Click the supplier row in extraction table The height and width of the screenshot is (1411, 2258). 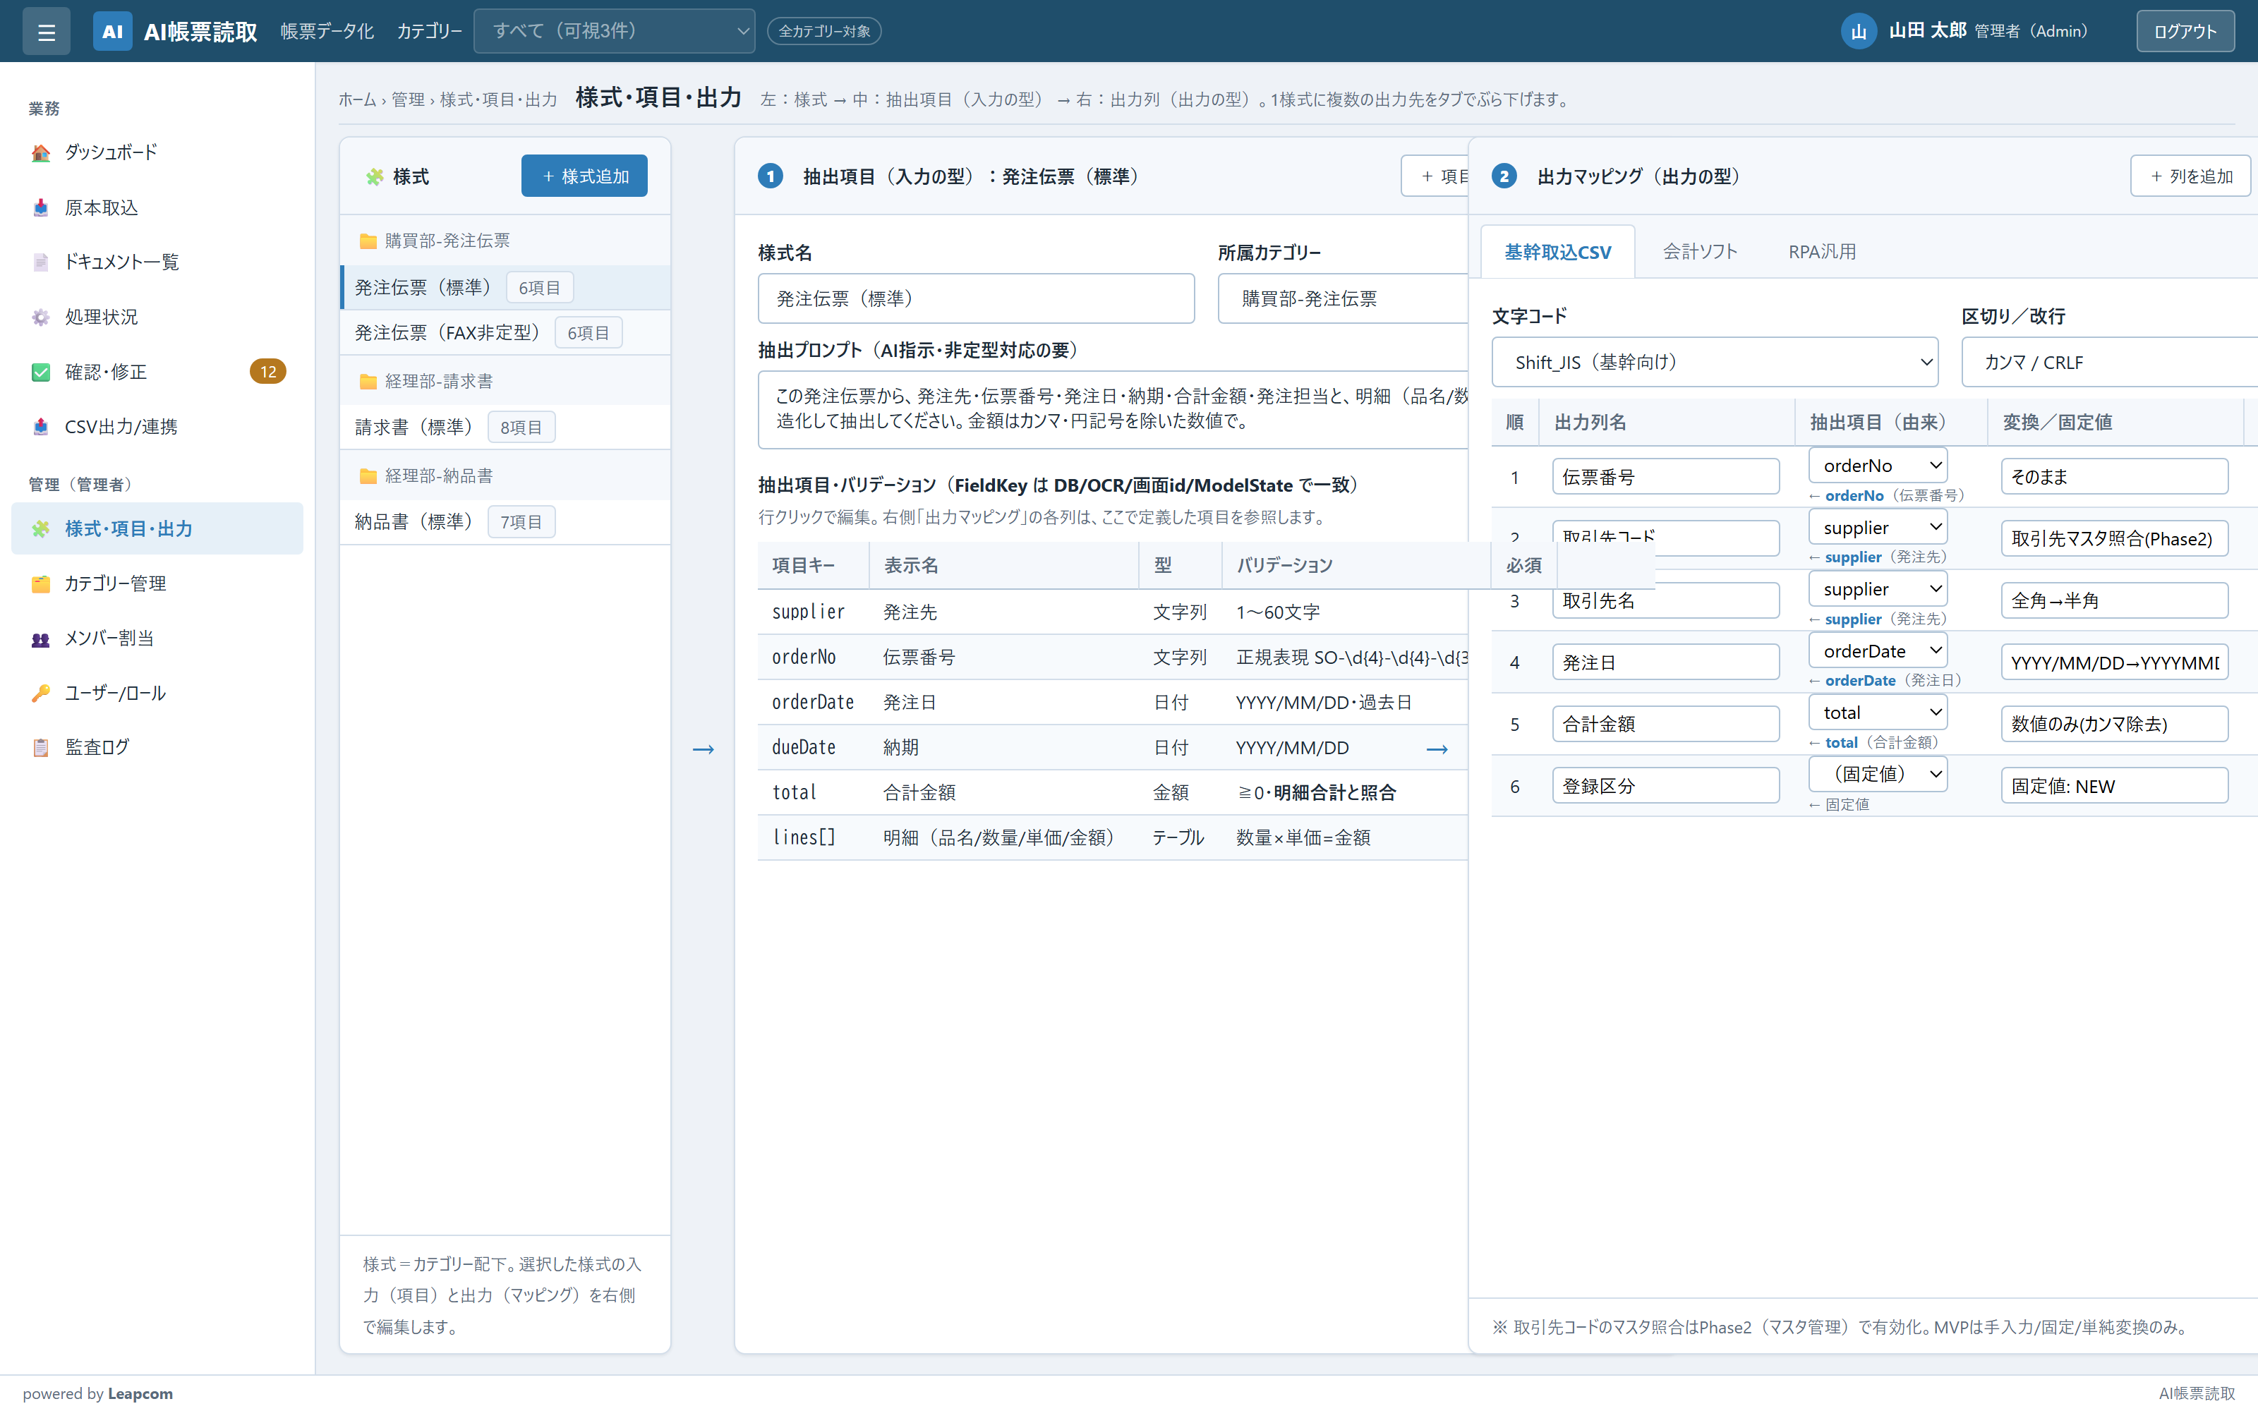click(x=1112, y=612)
